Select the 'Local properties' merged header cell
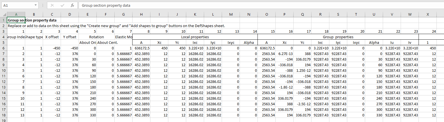This screenshot has width=444, height=122. (x=195, y=37)
